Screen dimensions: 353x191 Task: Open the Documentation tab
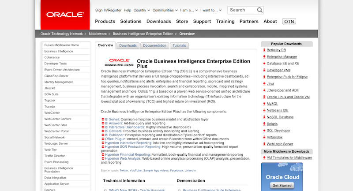point(154,45)
